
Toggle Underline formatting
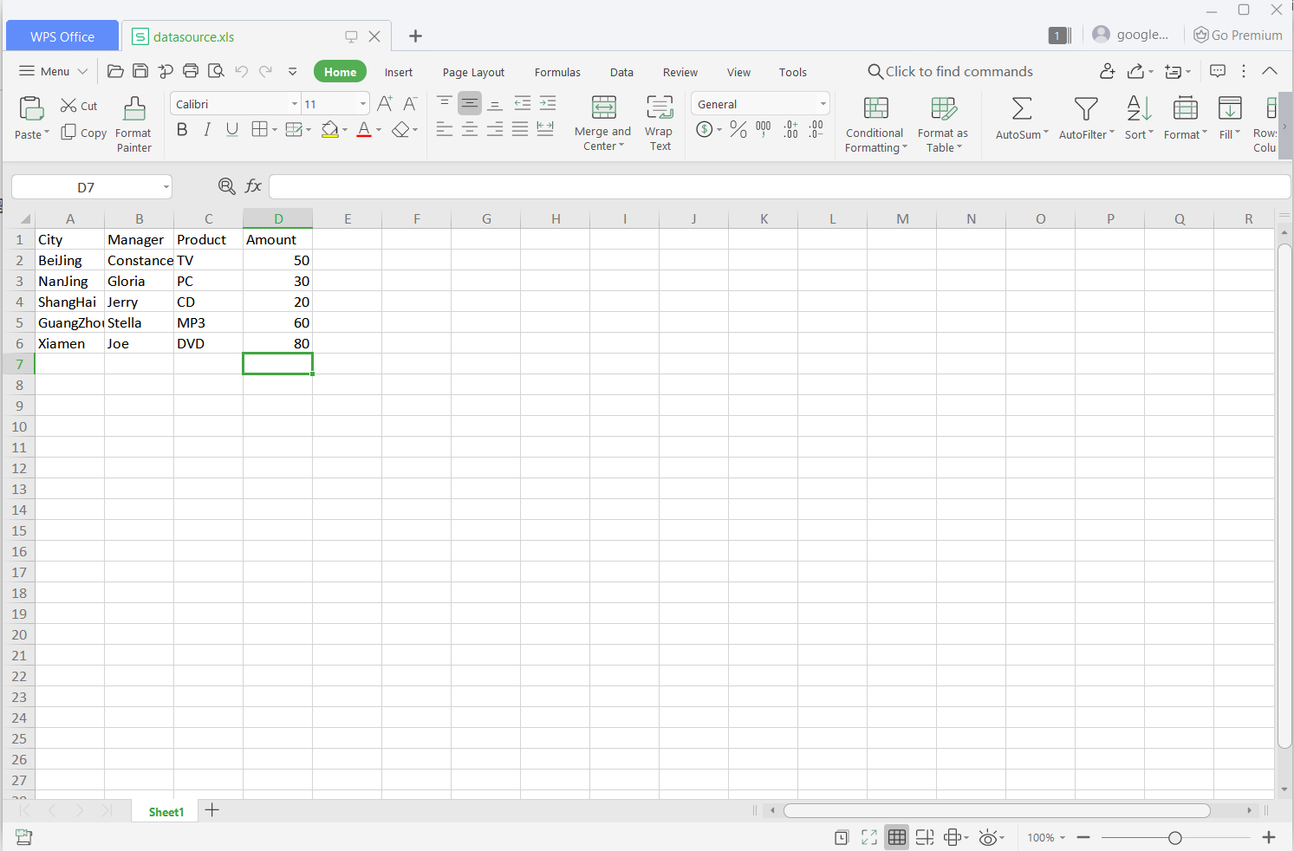coord(232,130)
